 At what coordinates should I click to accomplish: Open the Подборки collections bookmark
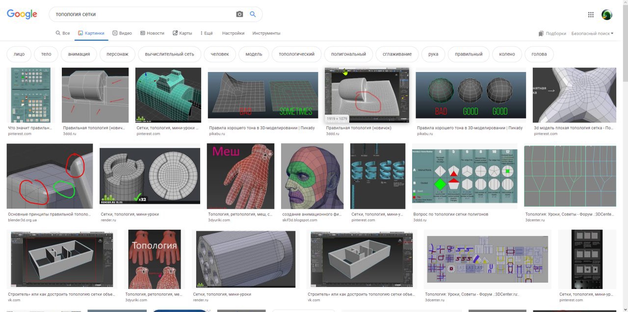(552, 33)
